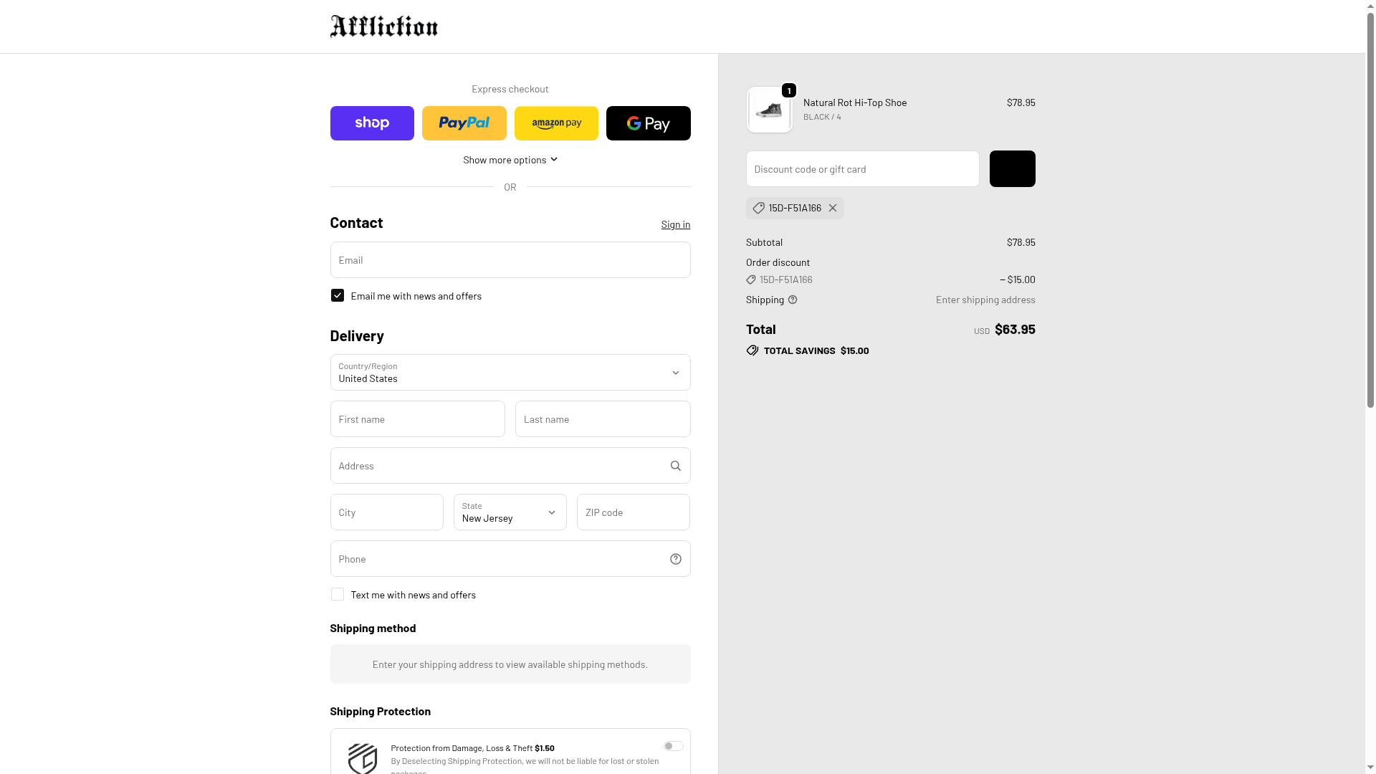This screenshot has height=774, width=1376.
Task: Click the Affliction logo in header
Action: (383, 27)
